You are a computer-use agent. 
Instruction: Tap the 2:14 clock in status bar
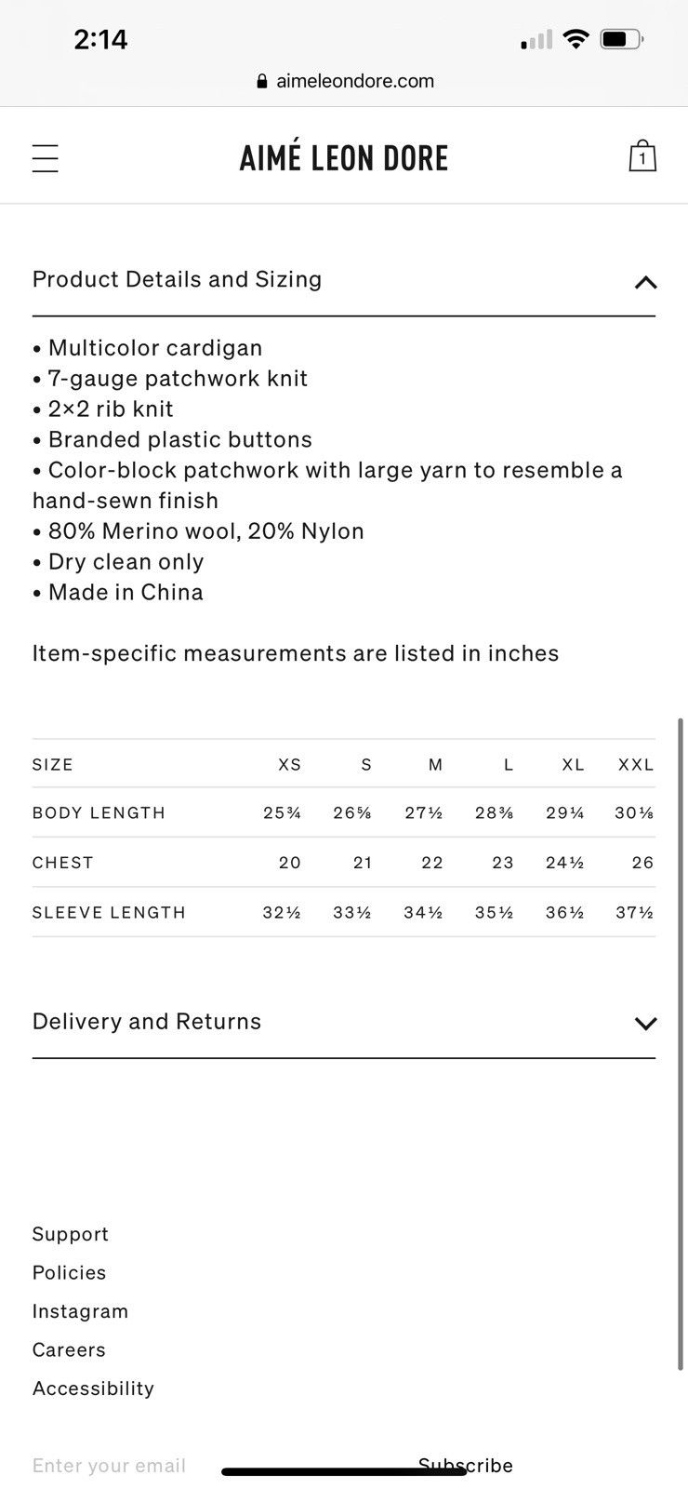click(100, 39)
